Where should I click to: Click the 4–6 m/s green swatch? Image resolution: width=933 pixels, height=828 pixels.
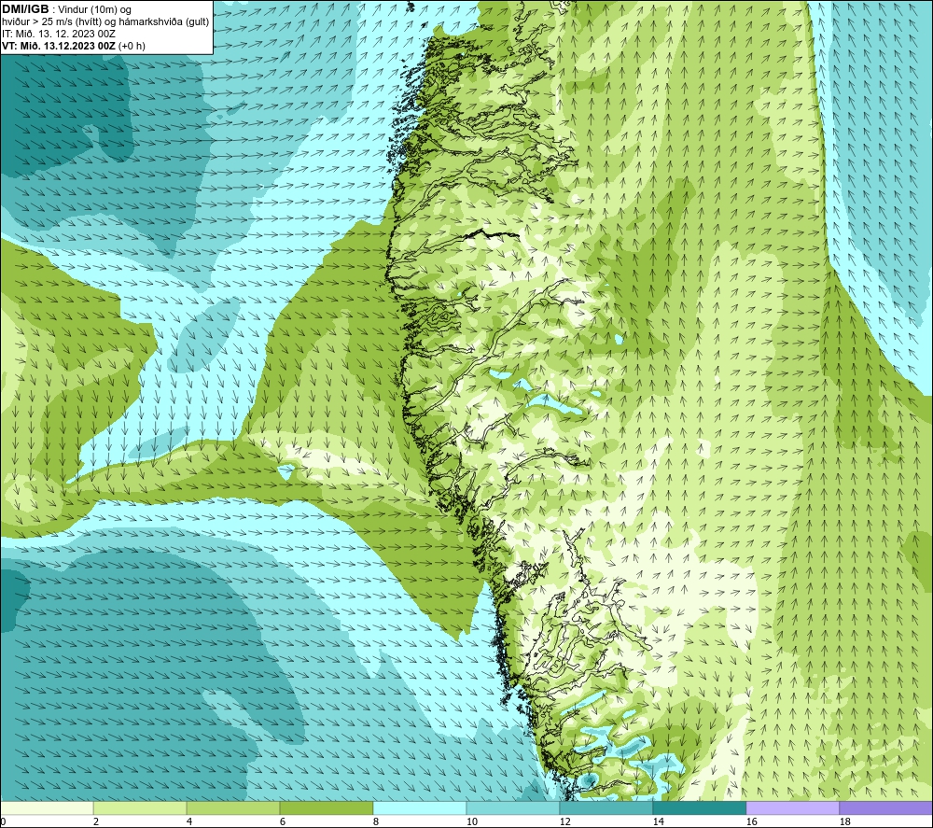coord(233,807)
